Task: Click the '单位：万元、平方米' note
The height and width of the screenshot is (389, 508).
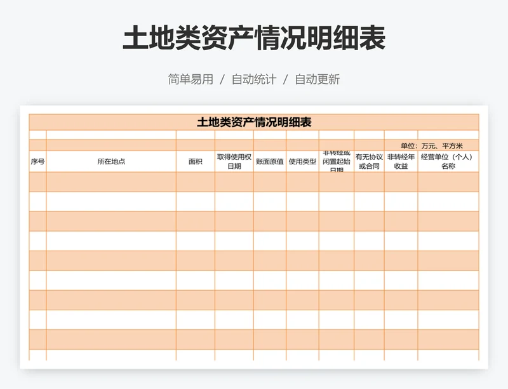Action: [x=432, y=146]
